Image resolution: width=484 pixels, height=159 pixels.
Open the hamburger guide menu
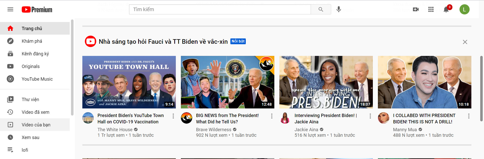10,10
